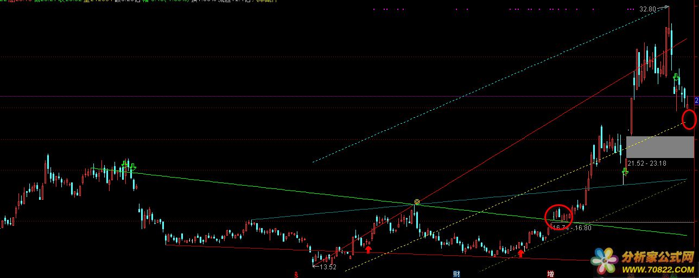Select the gray shaded gap rectangle
Viewport: 699px width, 278px height.
pyautogui.click(x=659, y=147)
